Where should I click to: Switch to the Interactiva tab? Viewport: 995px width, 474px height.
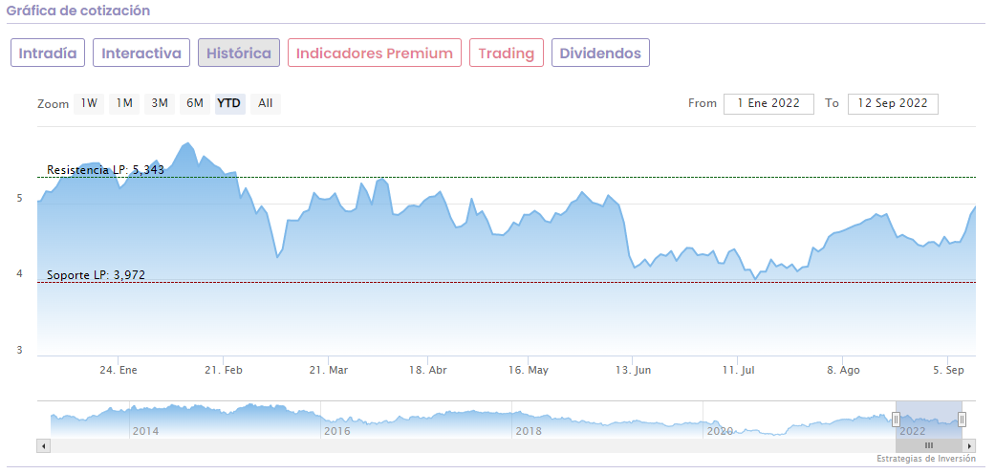[x=141, y=54]
